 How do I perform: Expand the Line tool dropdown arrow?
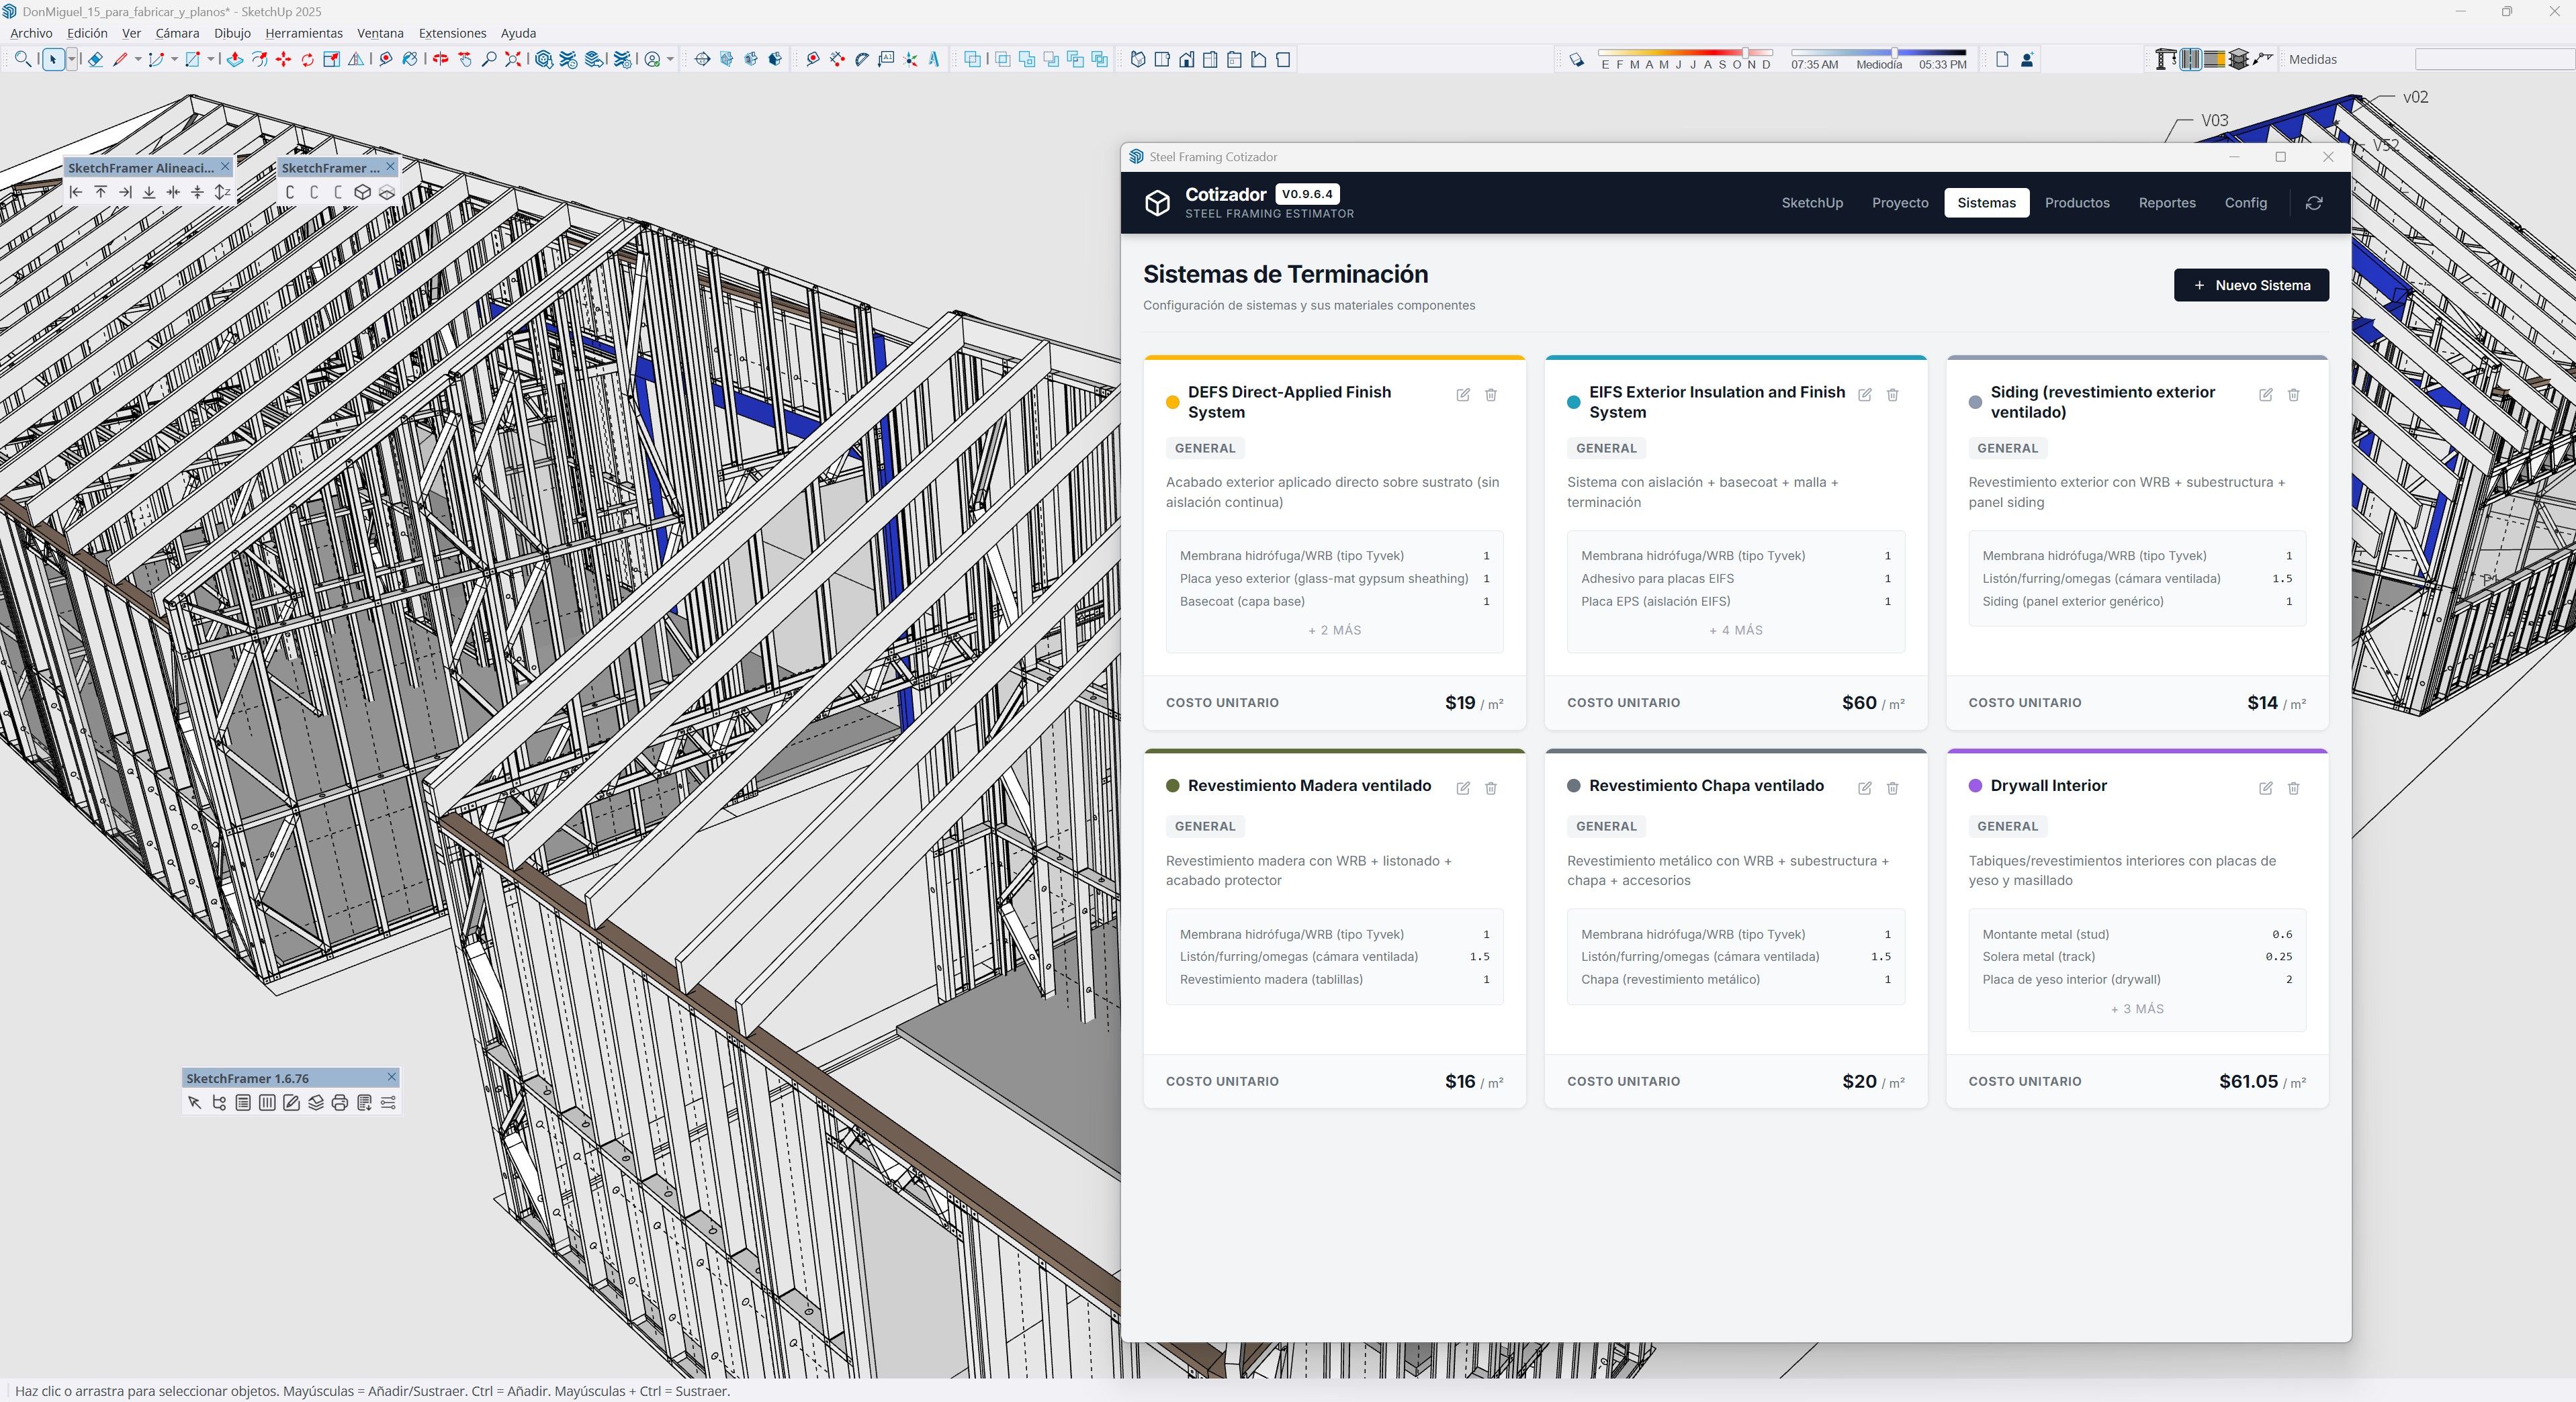(138, 59)
